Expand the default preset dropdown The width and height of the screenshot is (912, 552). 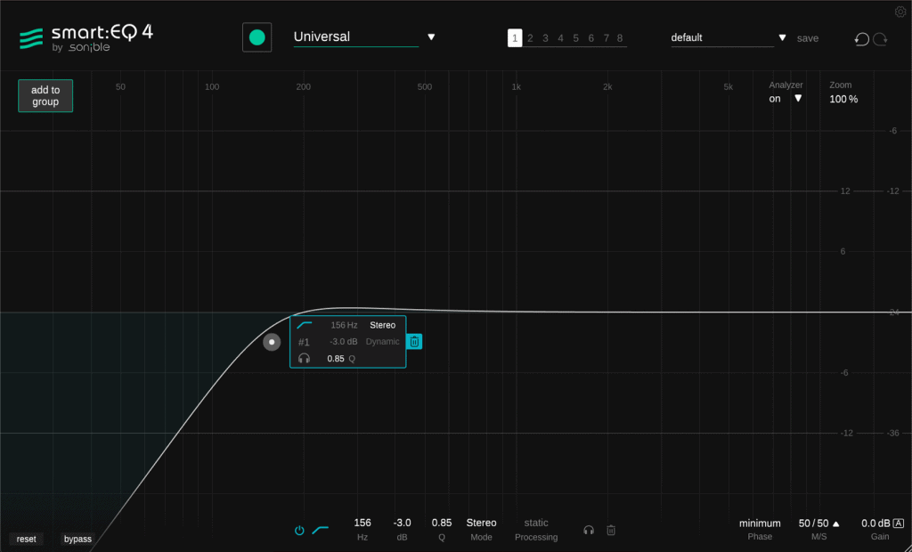(782, 37)
